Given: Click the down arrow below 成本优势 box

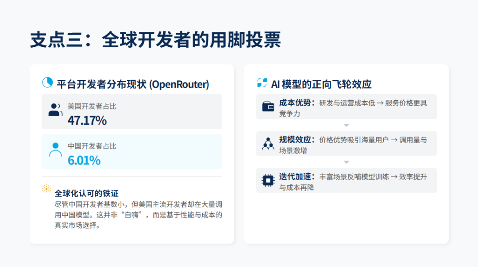Looking at the screenshot, I should point(347,125).
